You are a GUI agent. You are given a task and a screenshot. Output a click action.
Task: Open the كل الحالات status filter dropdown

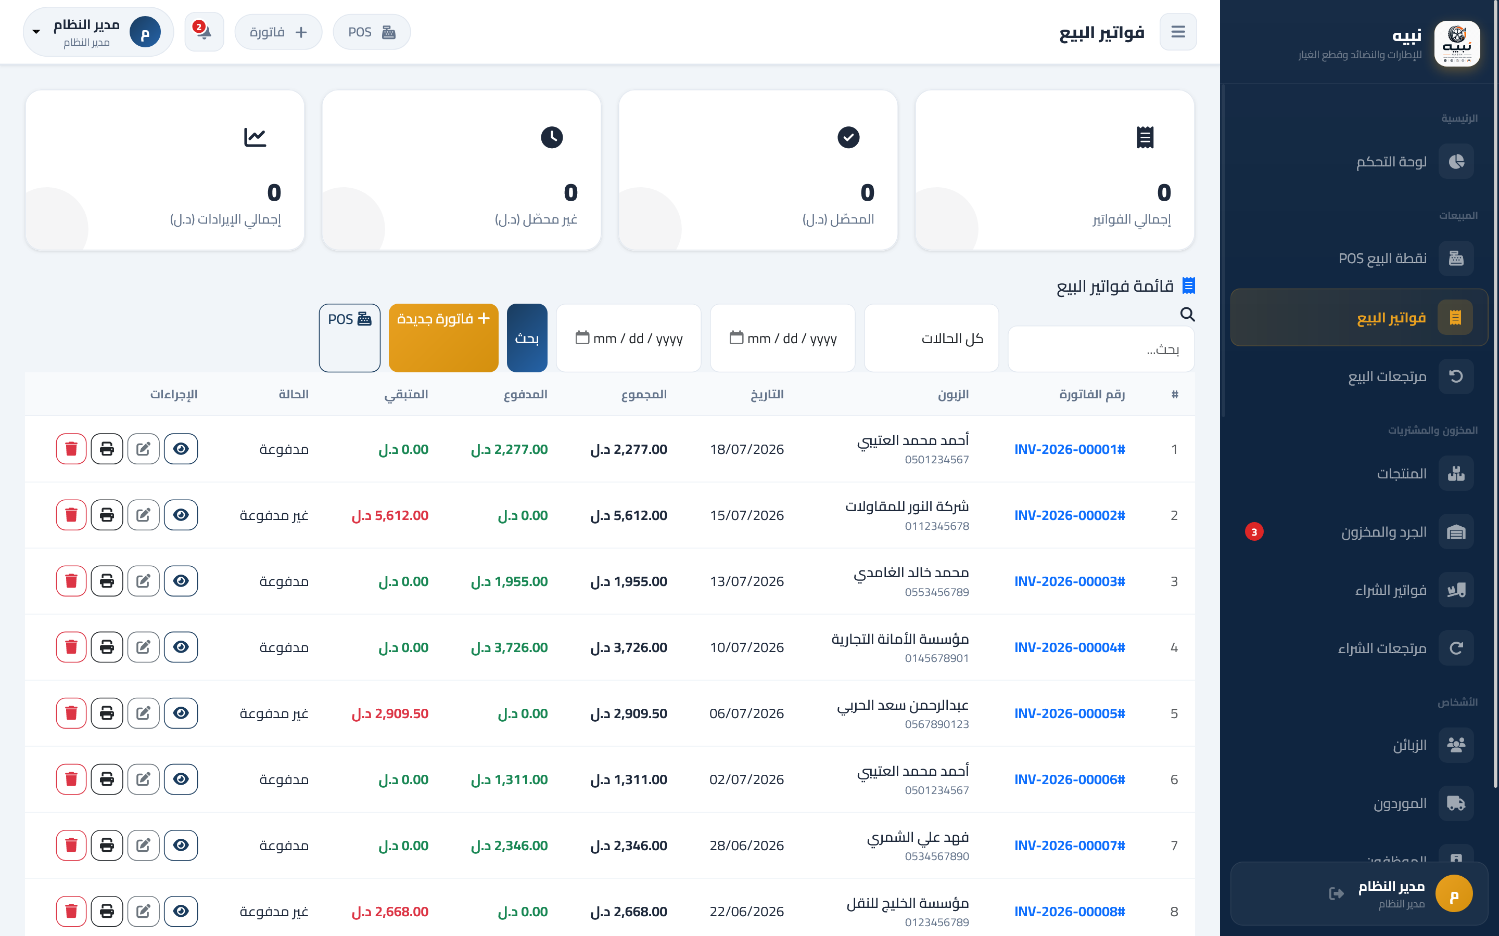coord(931,338)
